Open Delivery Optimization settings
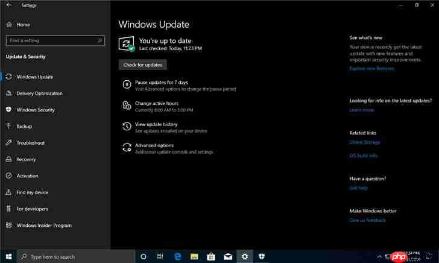439x263 pixels. 39,93
